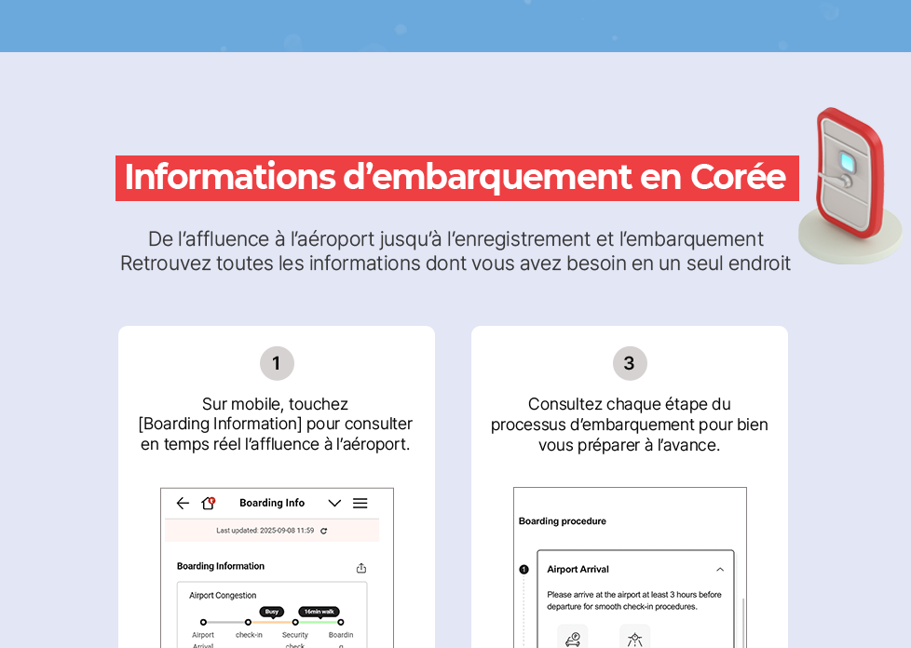Image resolution: width=911 pixels, height=648 pixels.
Task: Click the check-in point on congestion timeline
Action: pyautogui.click(x=248, y=622)
